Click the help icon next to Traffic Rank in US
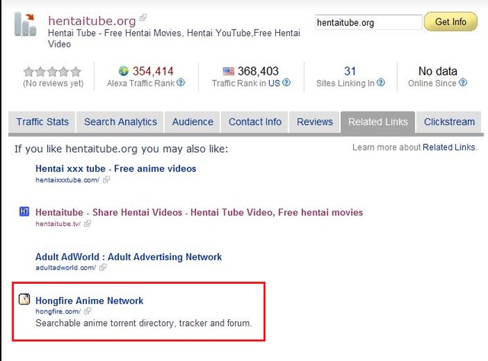The image size is (488, 361). (x=287, y=82)
